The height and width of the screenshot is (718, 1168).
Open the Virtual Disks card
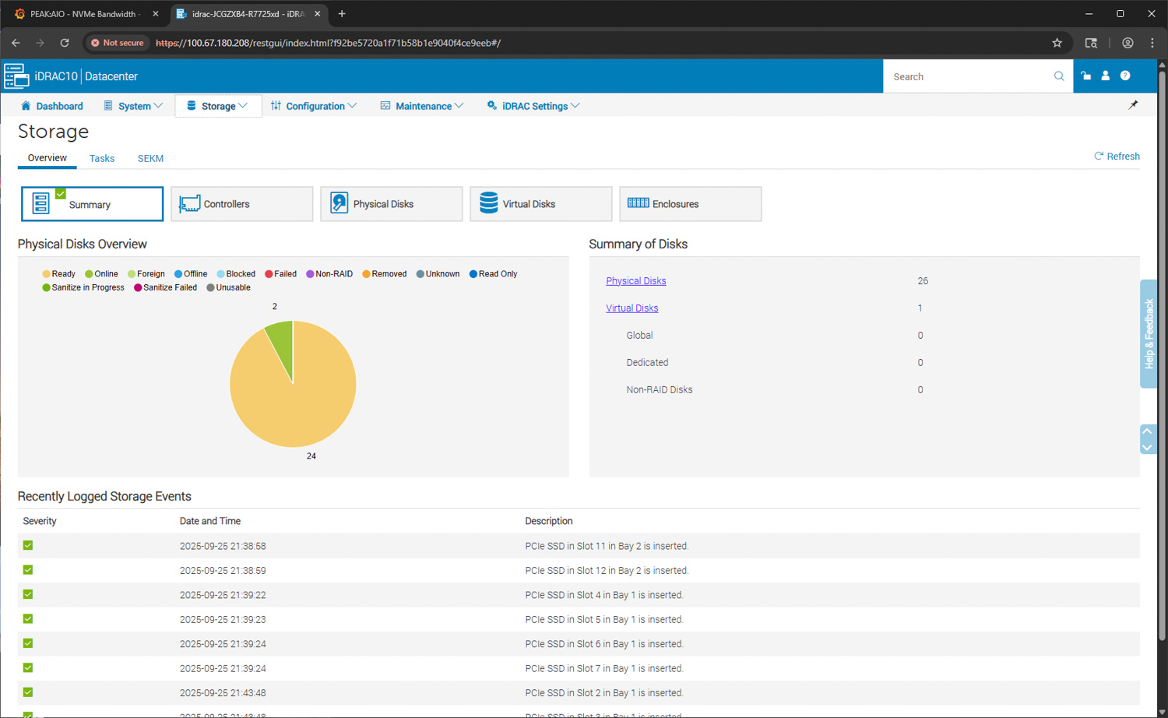(540, 204)
